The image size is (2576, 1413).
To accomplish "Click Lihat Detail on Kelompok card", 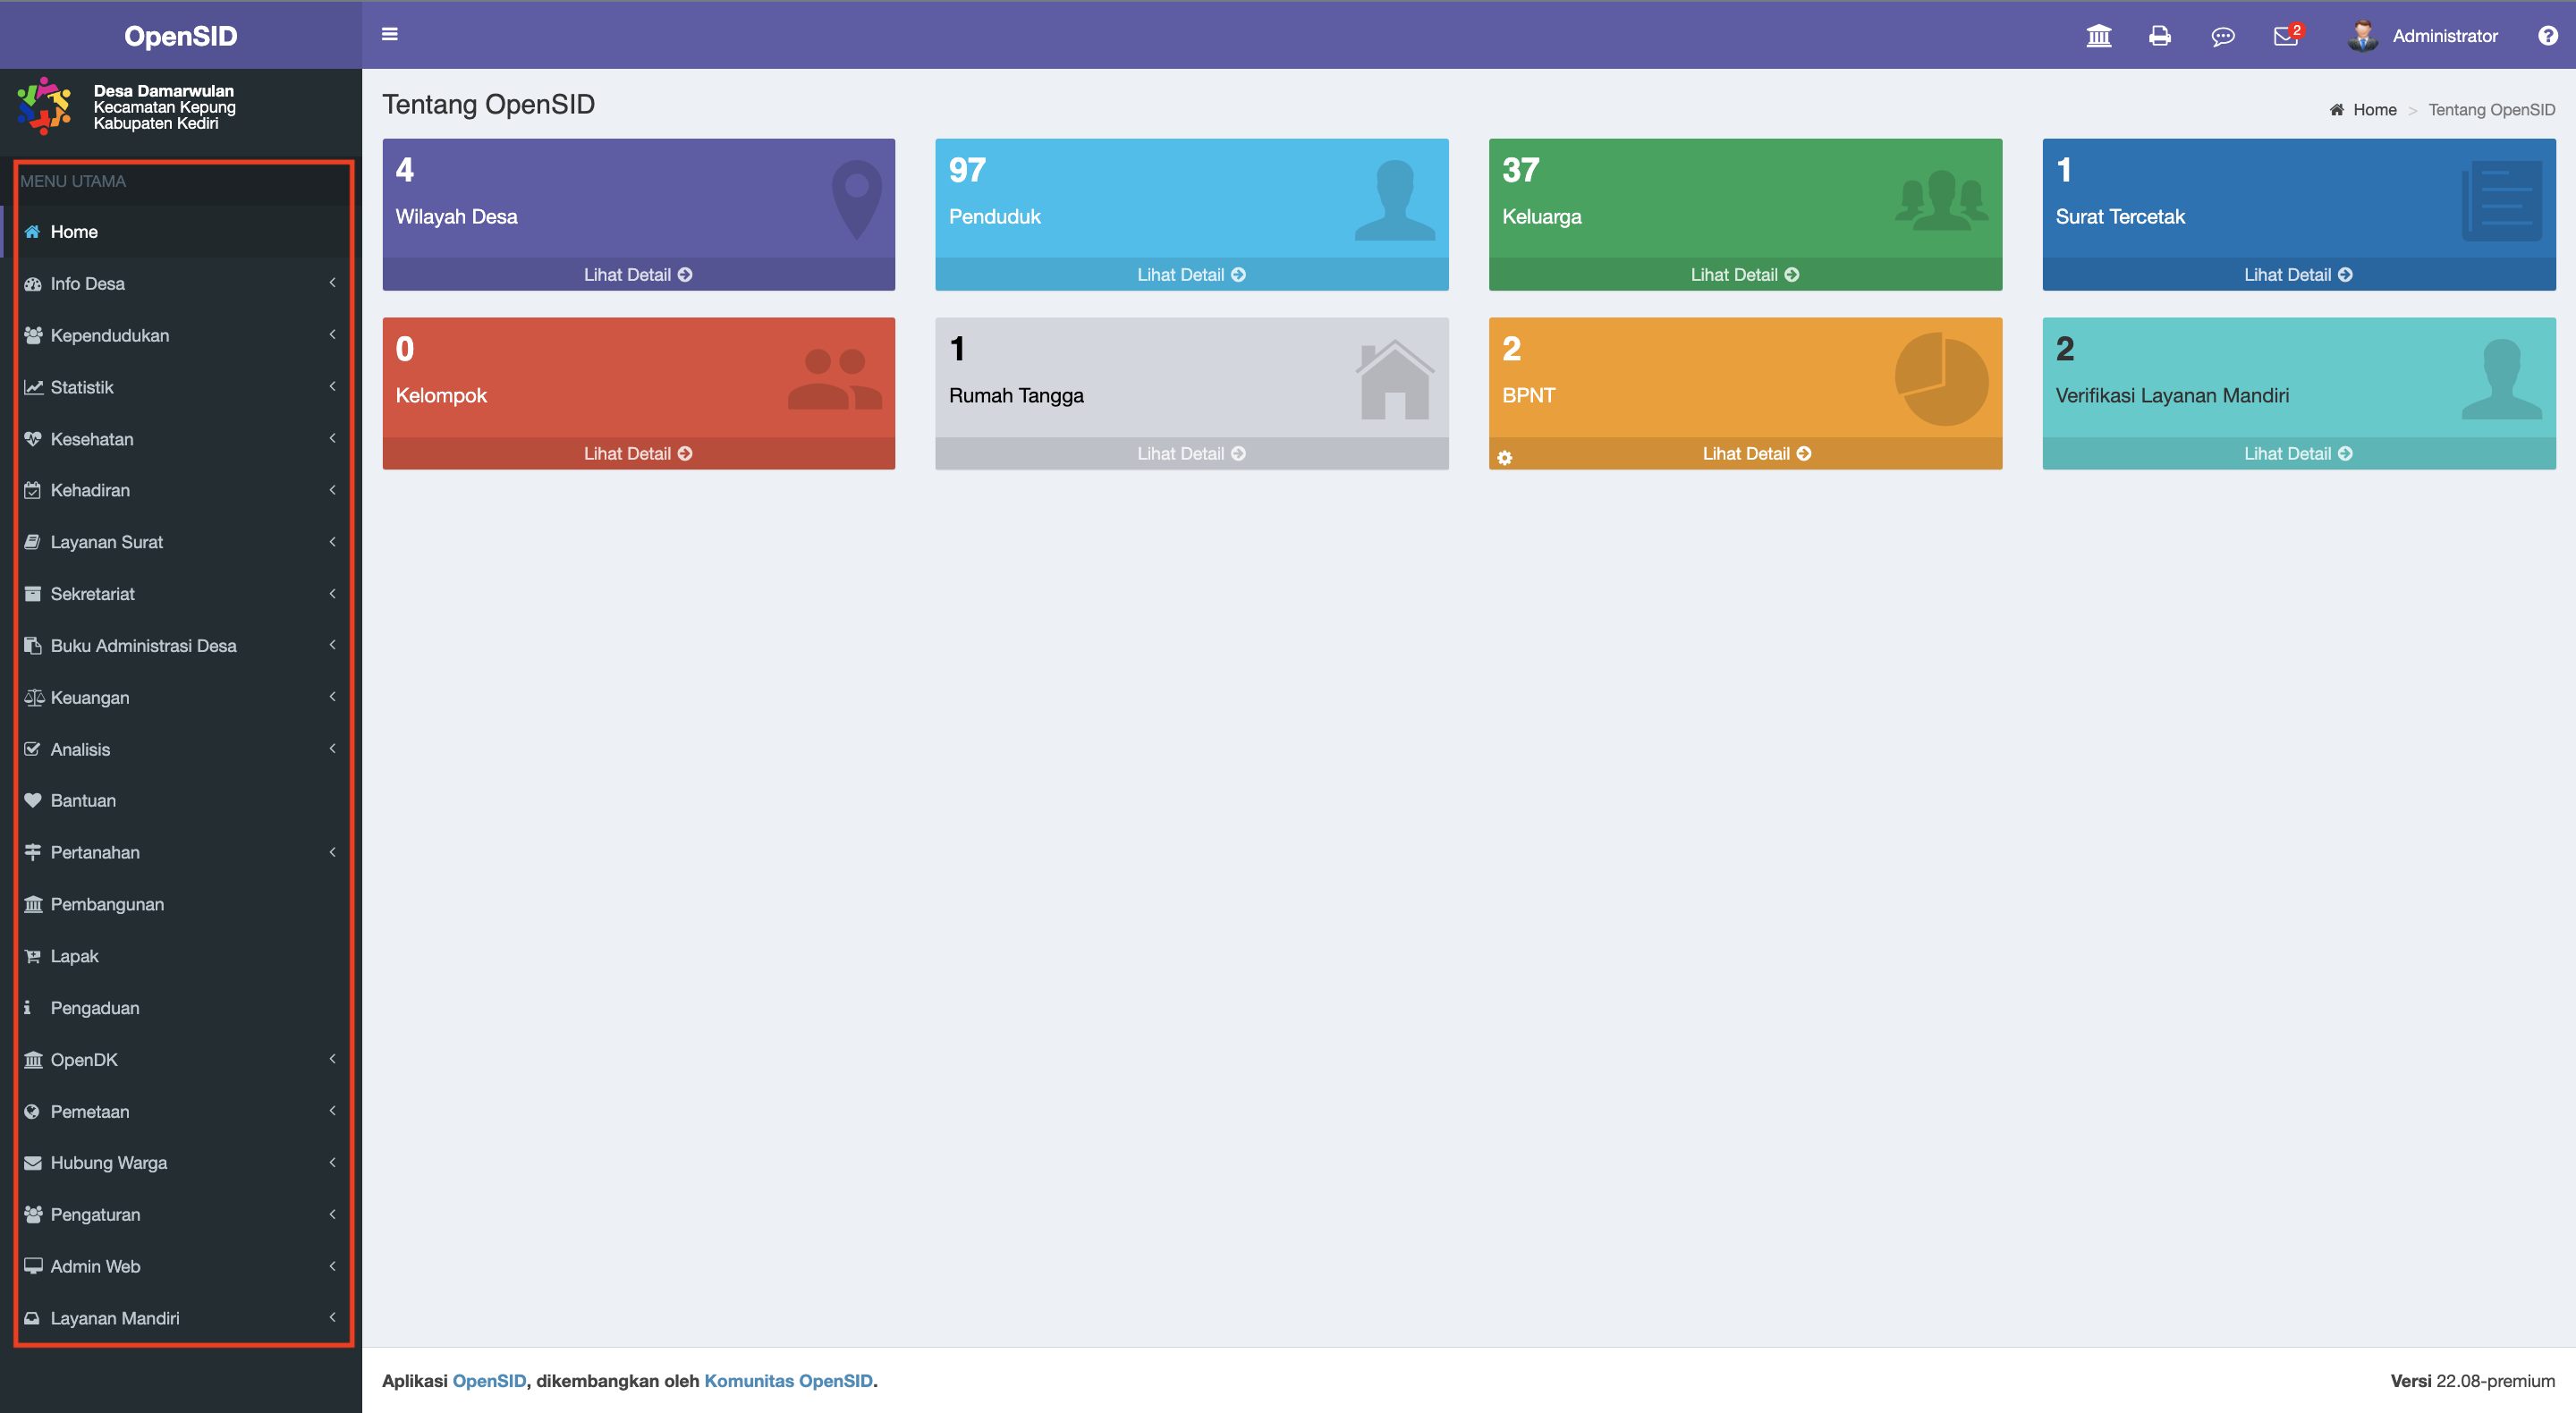I will [x=638, y=453].
